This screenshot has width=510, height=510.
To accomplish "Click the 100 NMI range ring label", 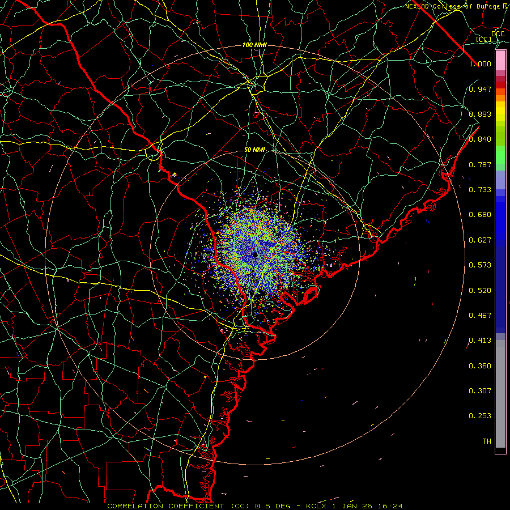I will pos(254,45).
